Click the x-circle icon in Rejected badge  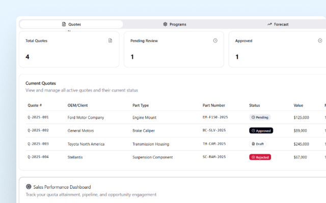pyautogui.click(x=253, y=157)
